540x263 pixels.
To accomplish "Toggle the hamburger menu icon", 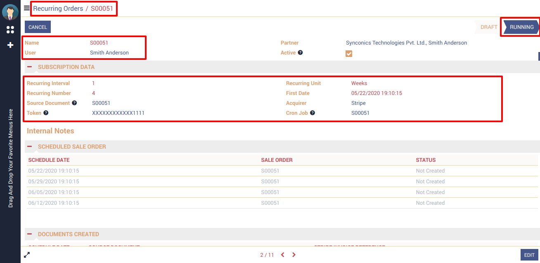I will [27, 8].
